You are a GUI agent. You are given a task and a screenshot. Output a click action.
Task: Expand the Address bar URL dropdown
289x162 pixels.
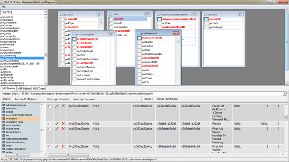[285, 94]
